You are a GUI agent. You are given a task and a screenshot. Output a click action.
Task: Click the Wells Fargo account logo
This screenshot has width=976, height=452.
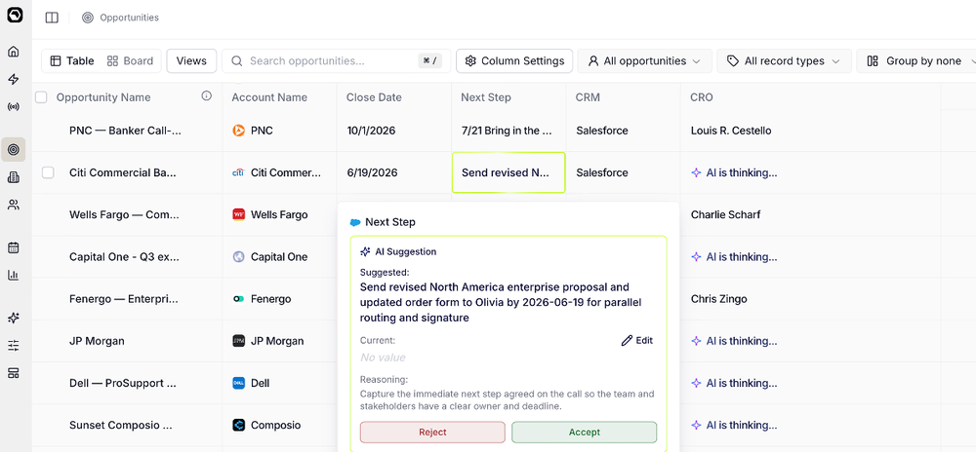tap(238, 215)
